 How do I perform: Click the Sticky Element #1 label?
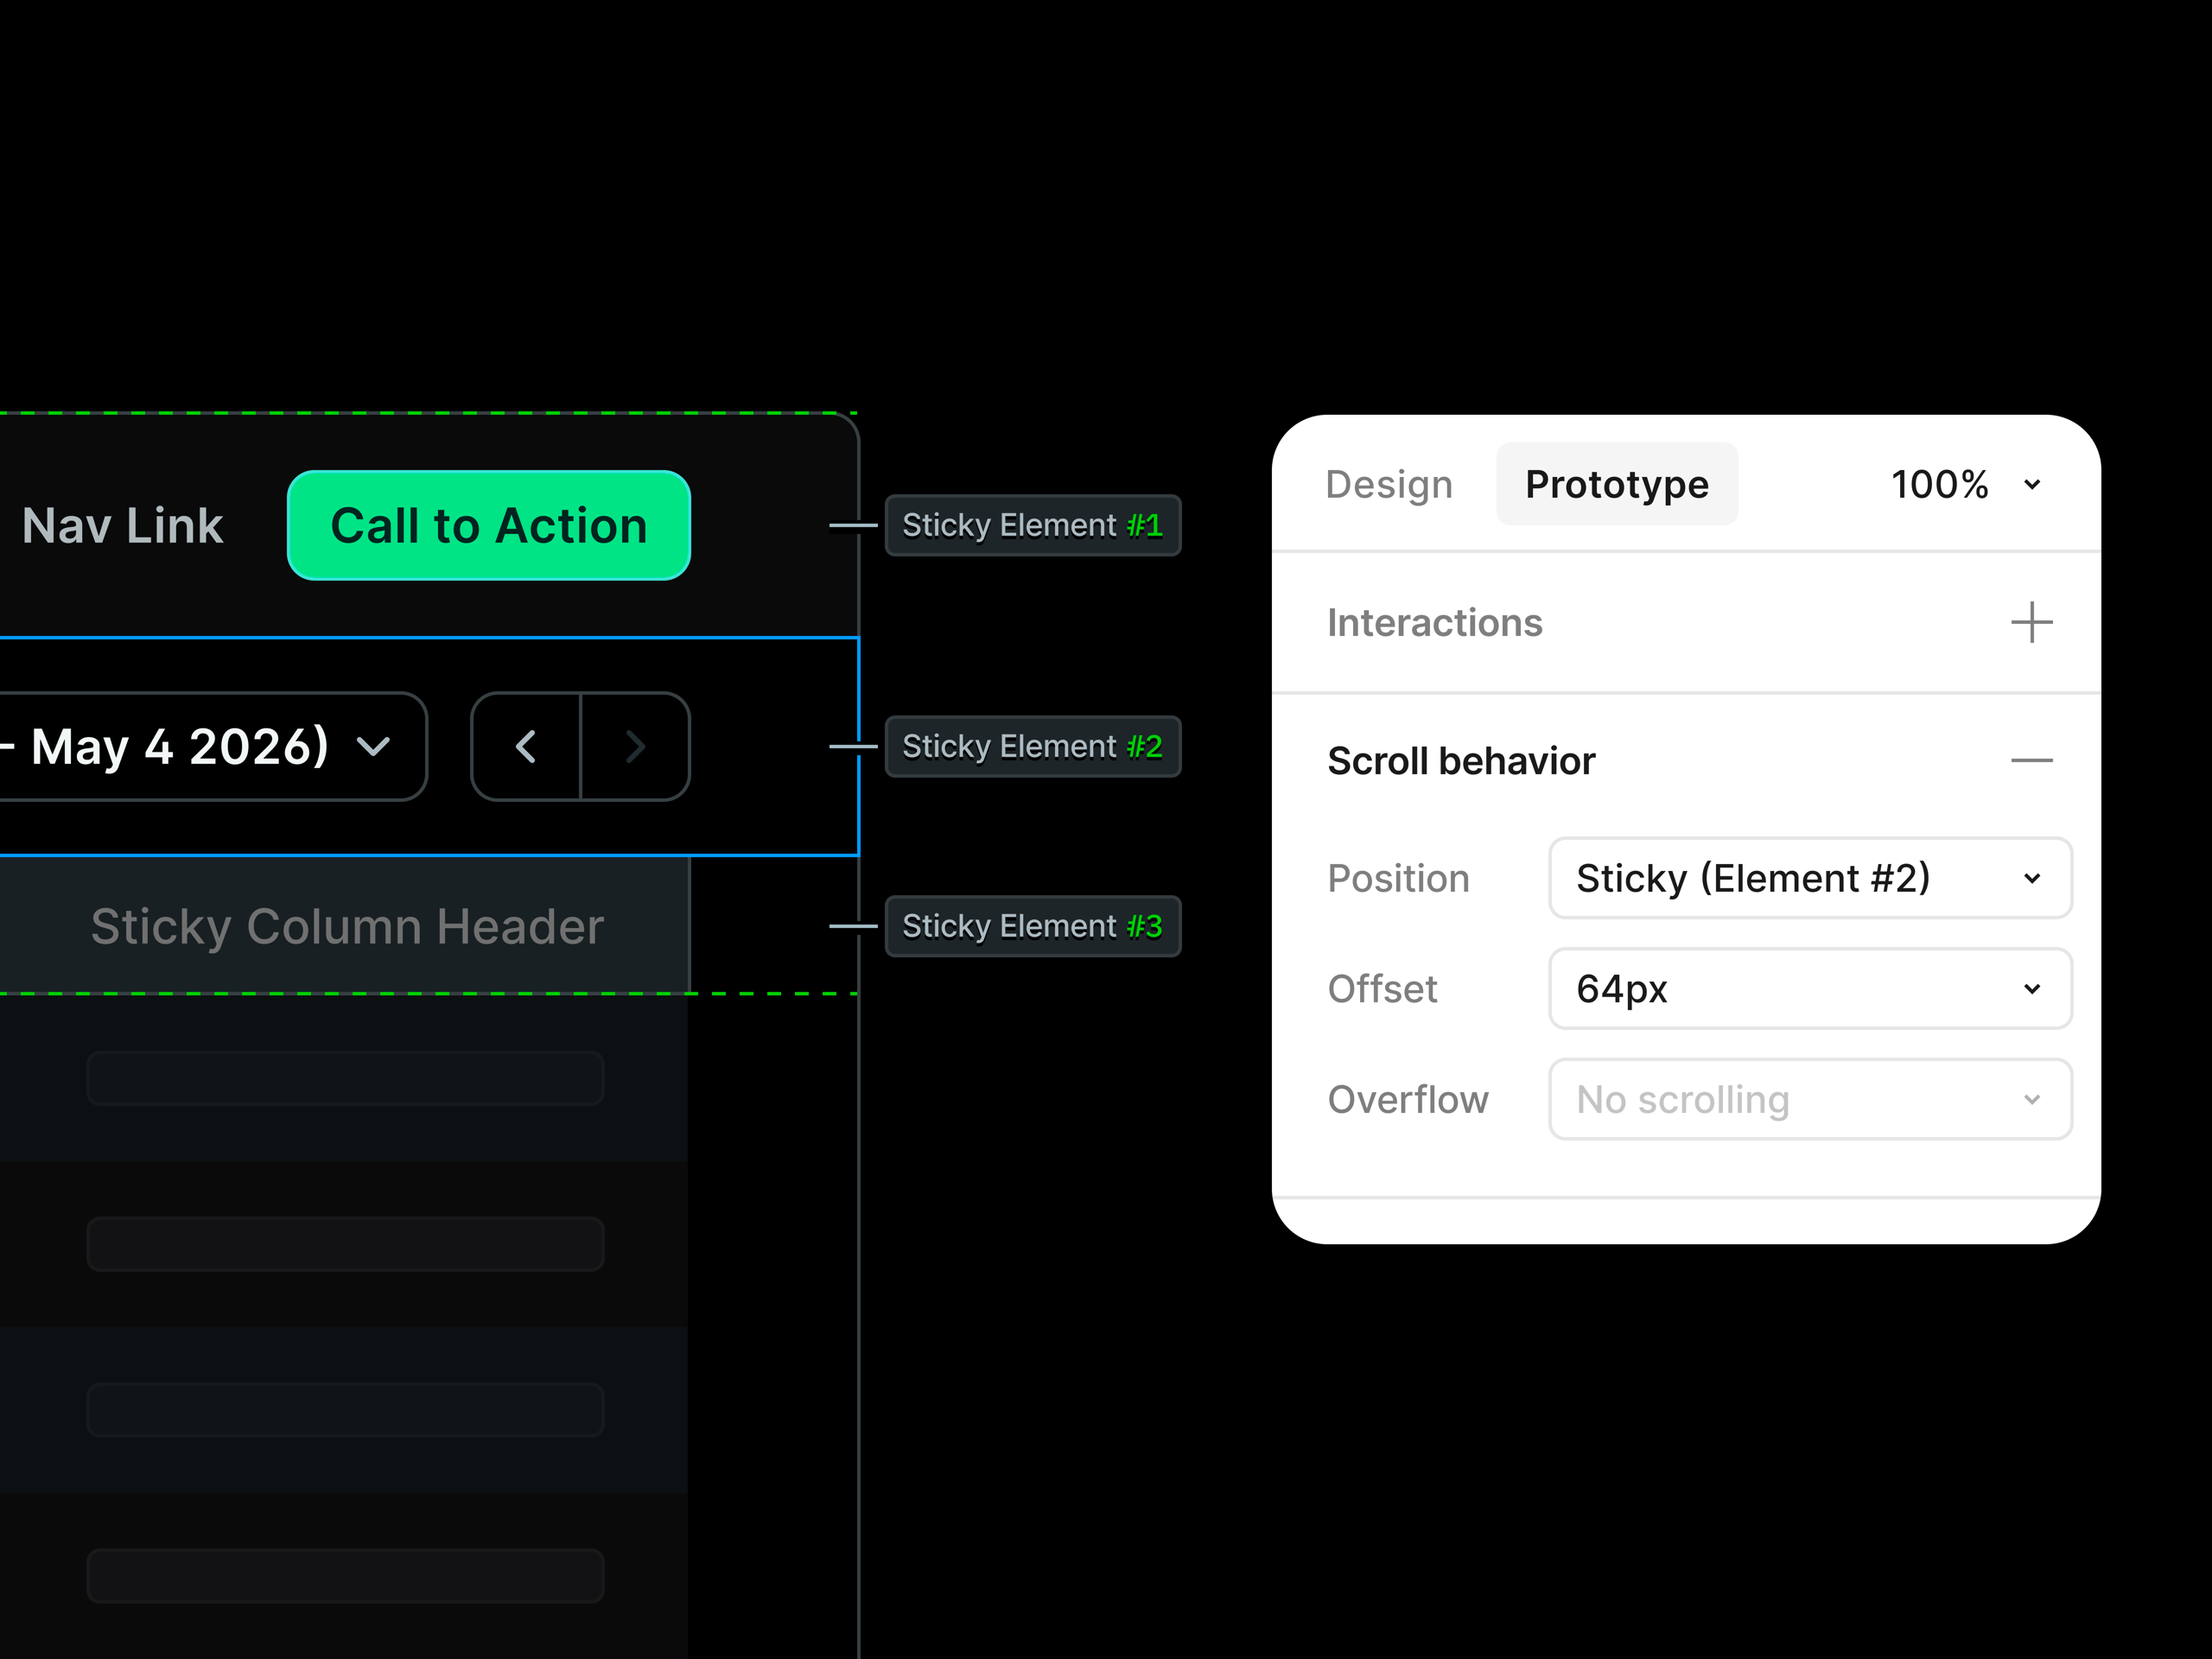pyautogui.click(x=1032, y=525)
